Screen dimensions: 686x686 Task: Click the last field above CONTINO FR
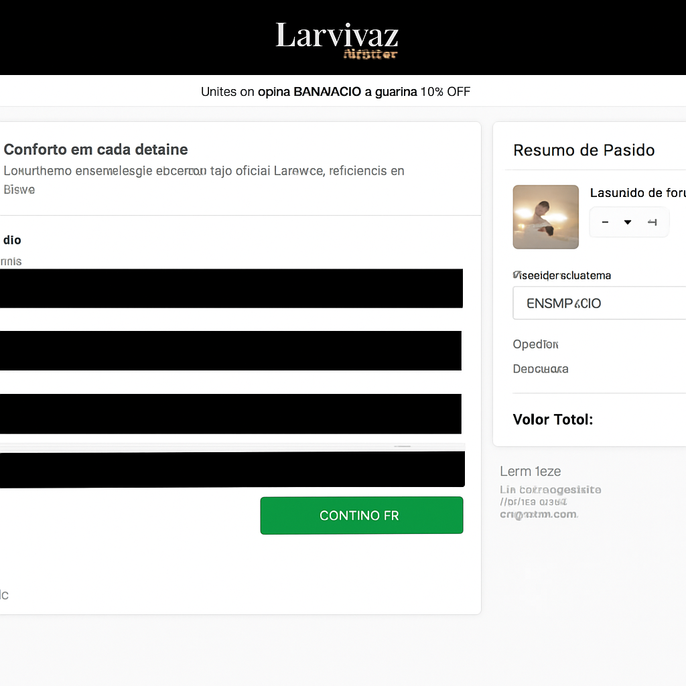click(x=232, y=469)
